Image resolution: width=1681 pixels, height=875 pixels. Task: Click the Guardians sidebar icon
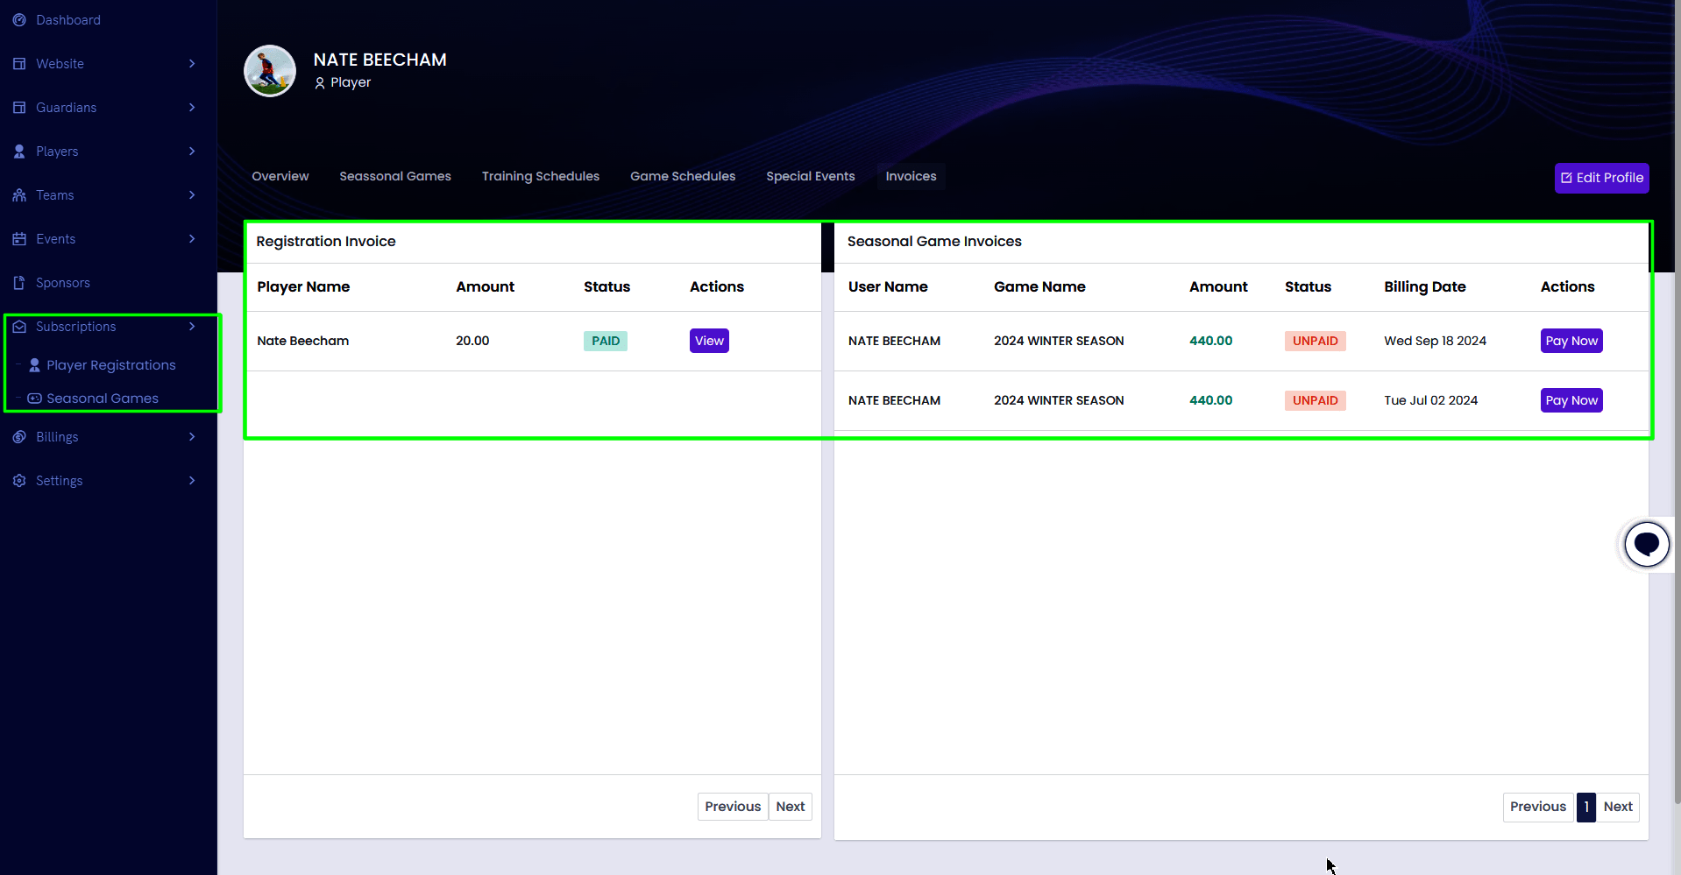tap(19, 108)
